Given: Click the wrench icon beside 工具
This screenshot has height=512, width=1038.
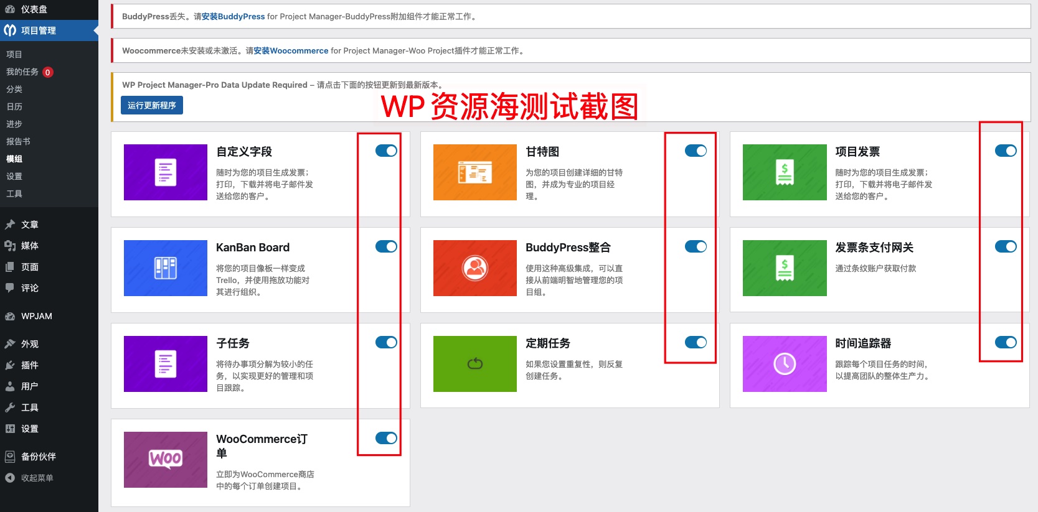Looking at the screenshot, I should [10, 407].
